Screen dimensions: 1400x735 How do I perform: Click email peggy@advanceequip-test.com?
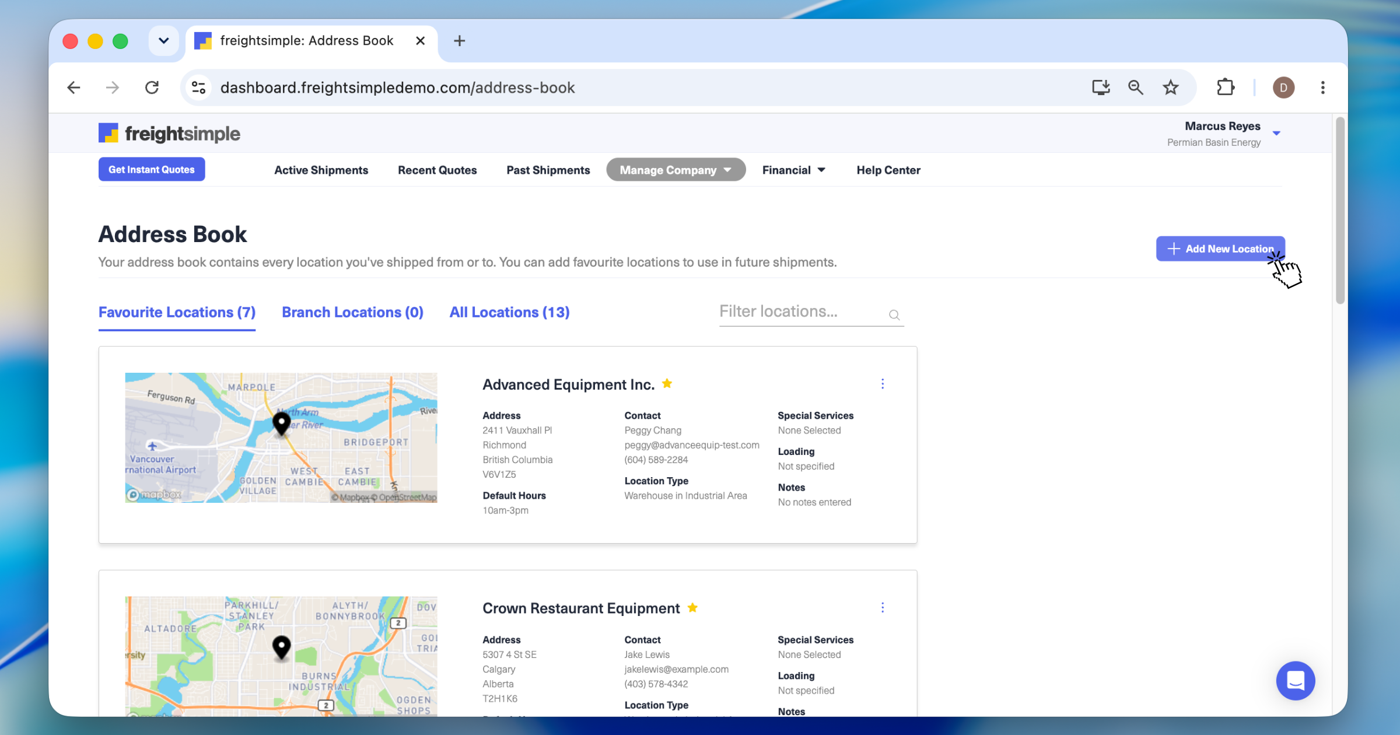coord(692,445)
